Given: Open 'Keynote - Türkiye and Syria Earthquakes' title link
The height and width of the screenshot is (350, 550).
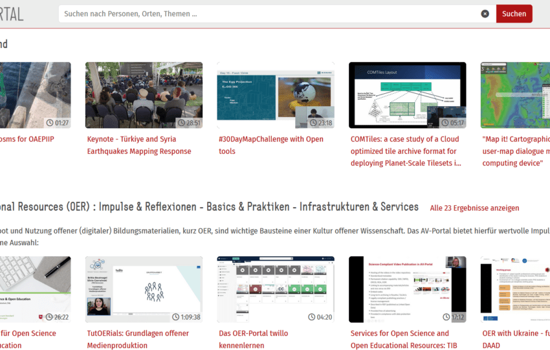Looking at the screenshot, I should 139,145.
